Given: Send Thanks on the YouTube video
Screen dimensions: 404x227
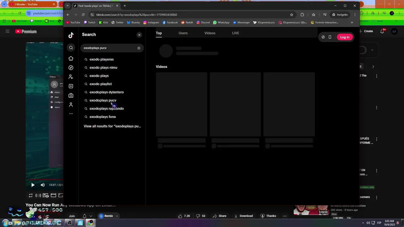Looking at the screenshot, I should point(268,216).
